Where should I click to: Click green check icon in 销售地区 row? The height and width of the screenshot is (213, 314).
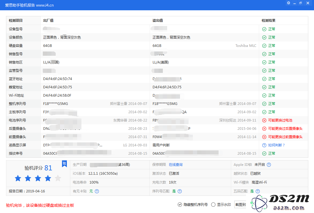pyautogui.click(x=264, y=62)
